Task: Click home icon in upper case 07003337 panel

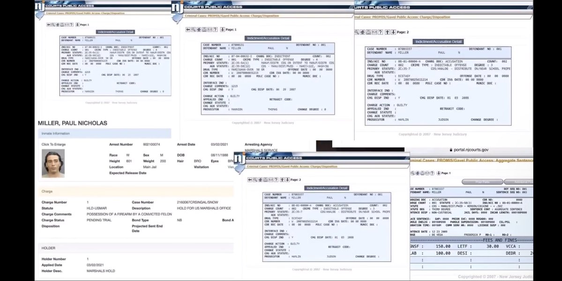Action: (x=362, y=32)
